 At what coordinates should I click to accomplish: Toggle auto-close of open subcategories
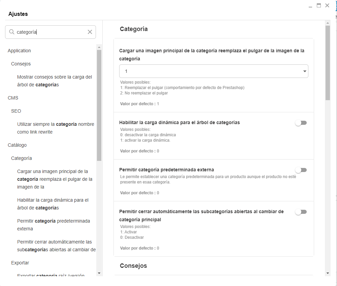[x=301, y=212]
